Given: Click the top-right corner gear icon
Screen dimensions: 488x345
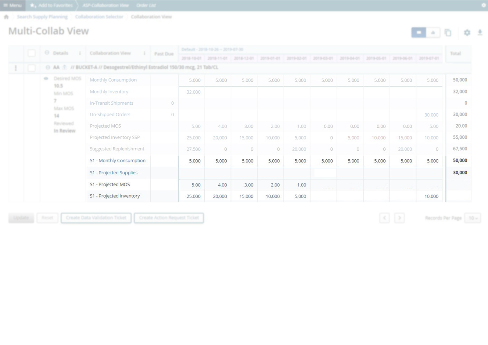Looking at the screenshot, I should tap(483, 5).
